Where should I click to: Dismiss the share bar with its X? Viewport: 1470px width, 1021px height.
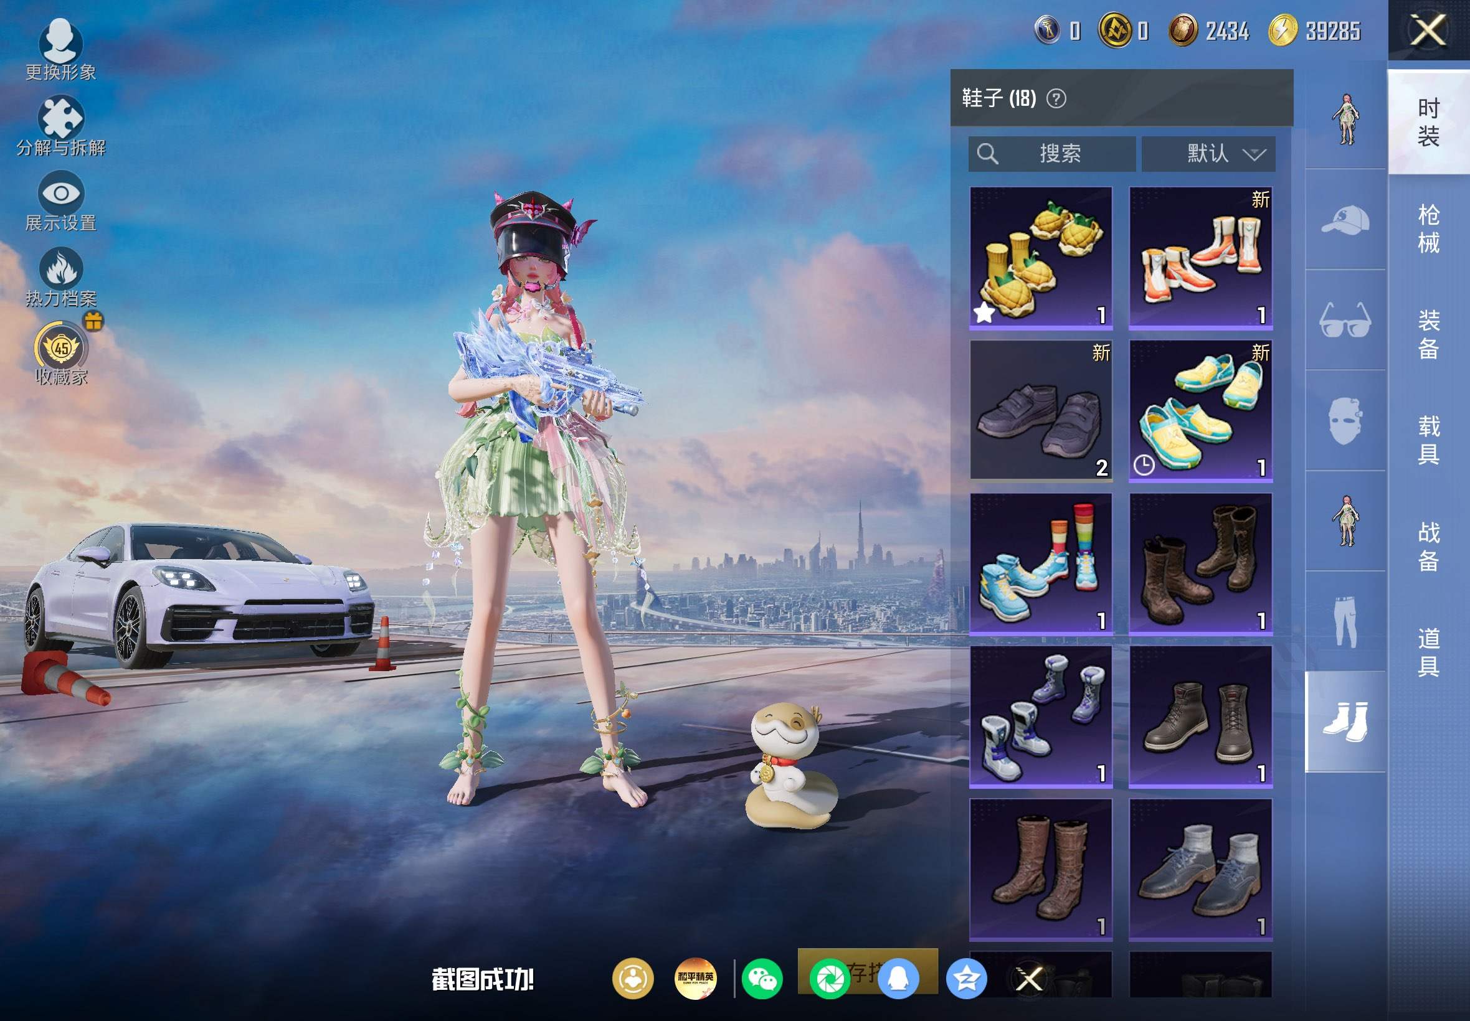click(x=1029, y=978)
